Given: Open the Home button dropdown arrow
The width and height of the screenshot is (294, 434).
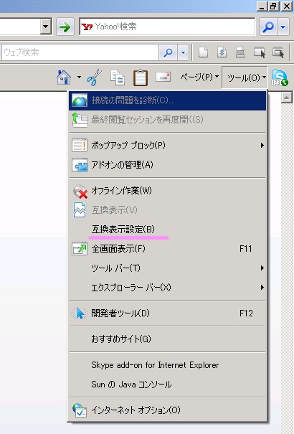Looking at the screenshot, I should click(x=79, y=77).
